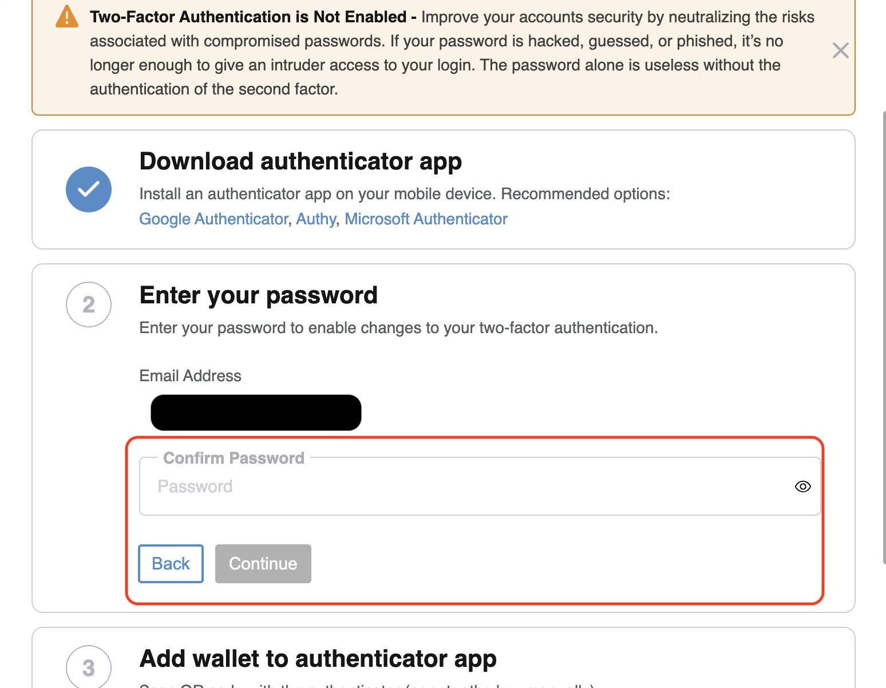This screenshot has height=688, width=886.
Task: Click the vertical scrollbar on the right edge
Action: click(x=884, y=338)
